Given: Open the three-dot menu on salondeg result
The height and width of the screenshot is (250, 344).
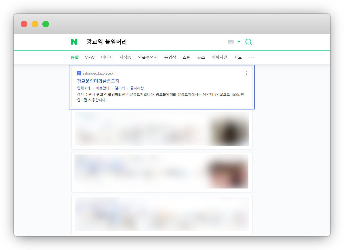Looking at the screenshot, I should click(x=247, y=73).
